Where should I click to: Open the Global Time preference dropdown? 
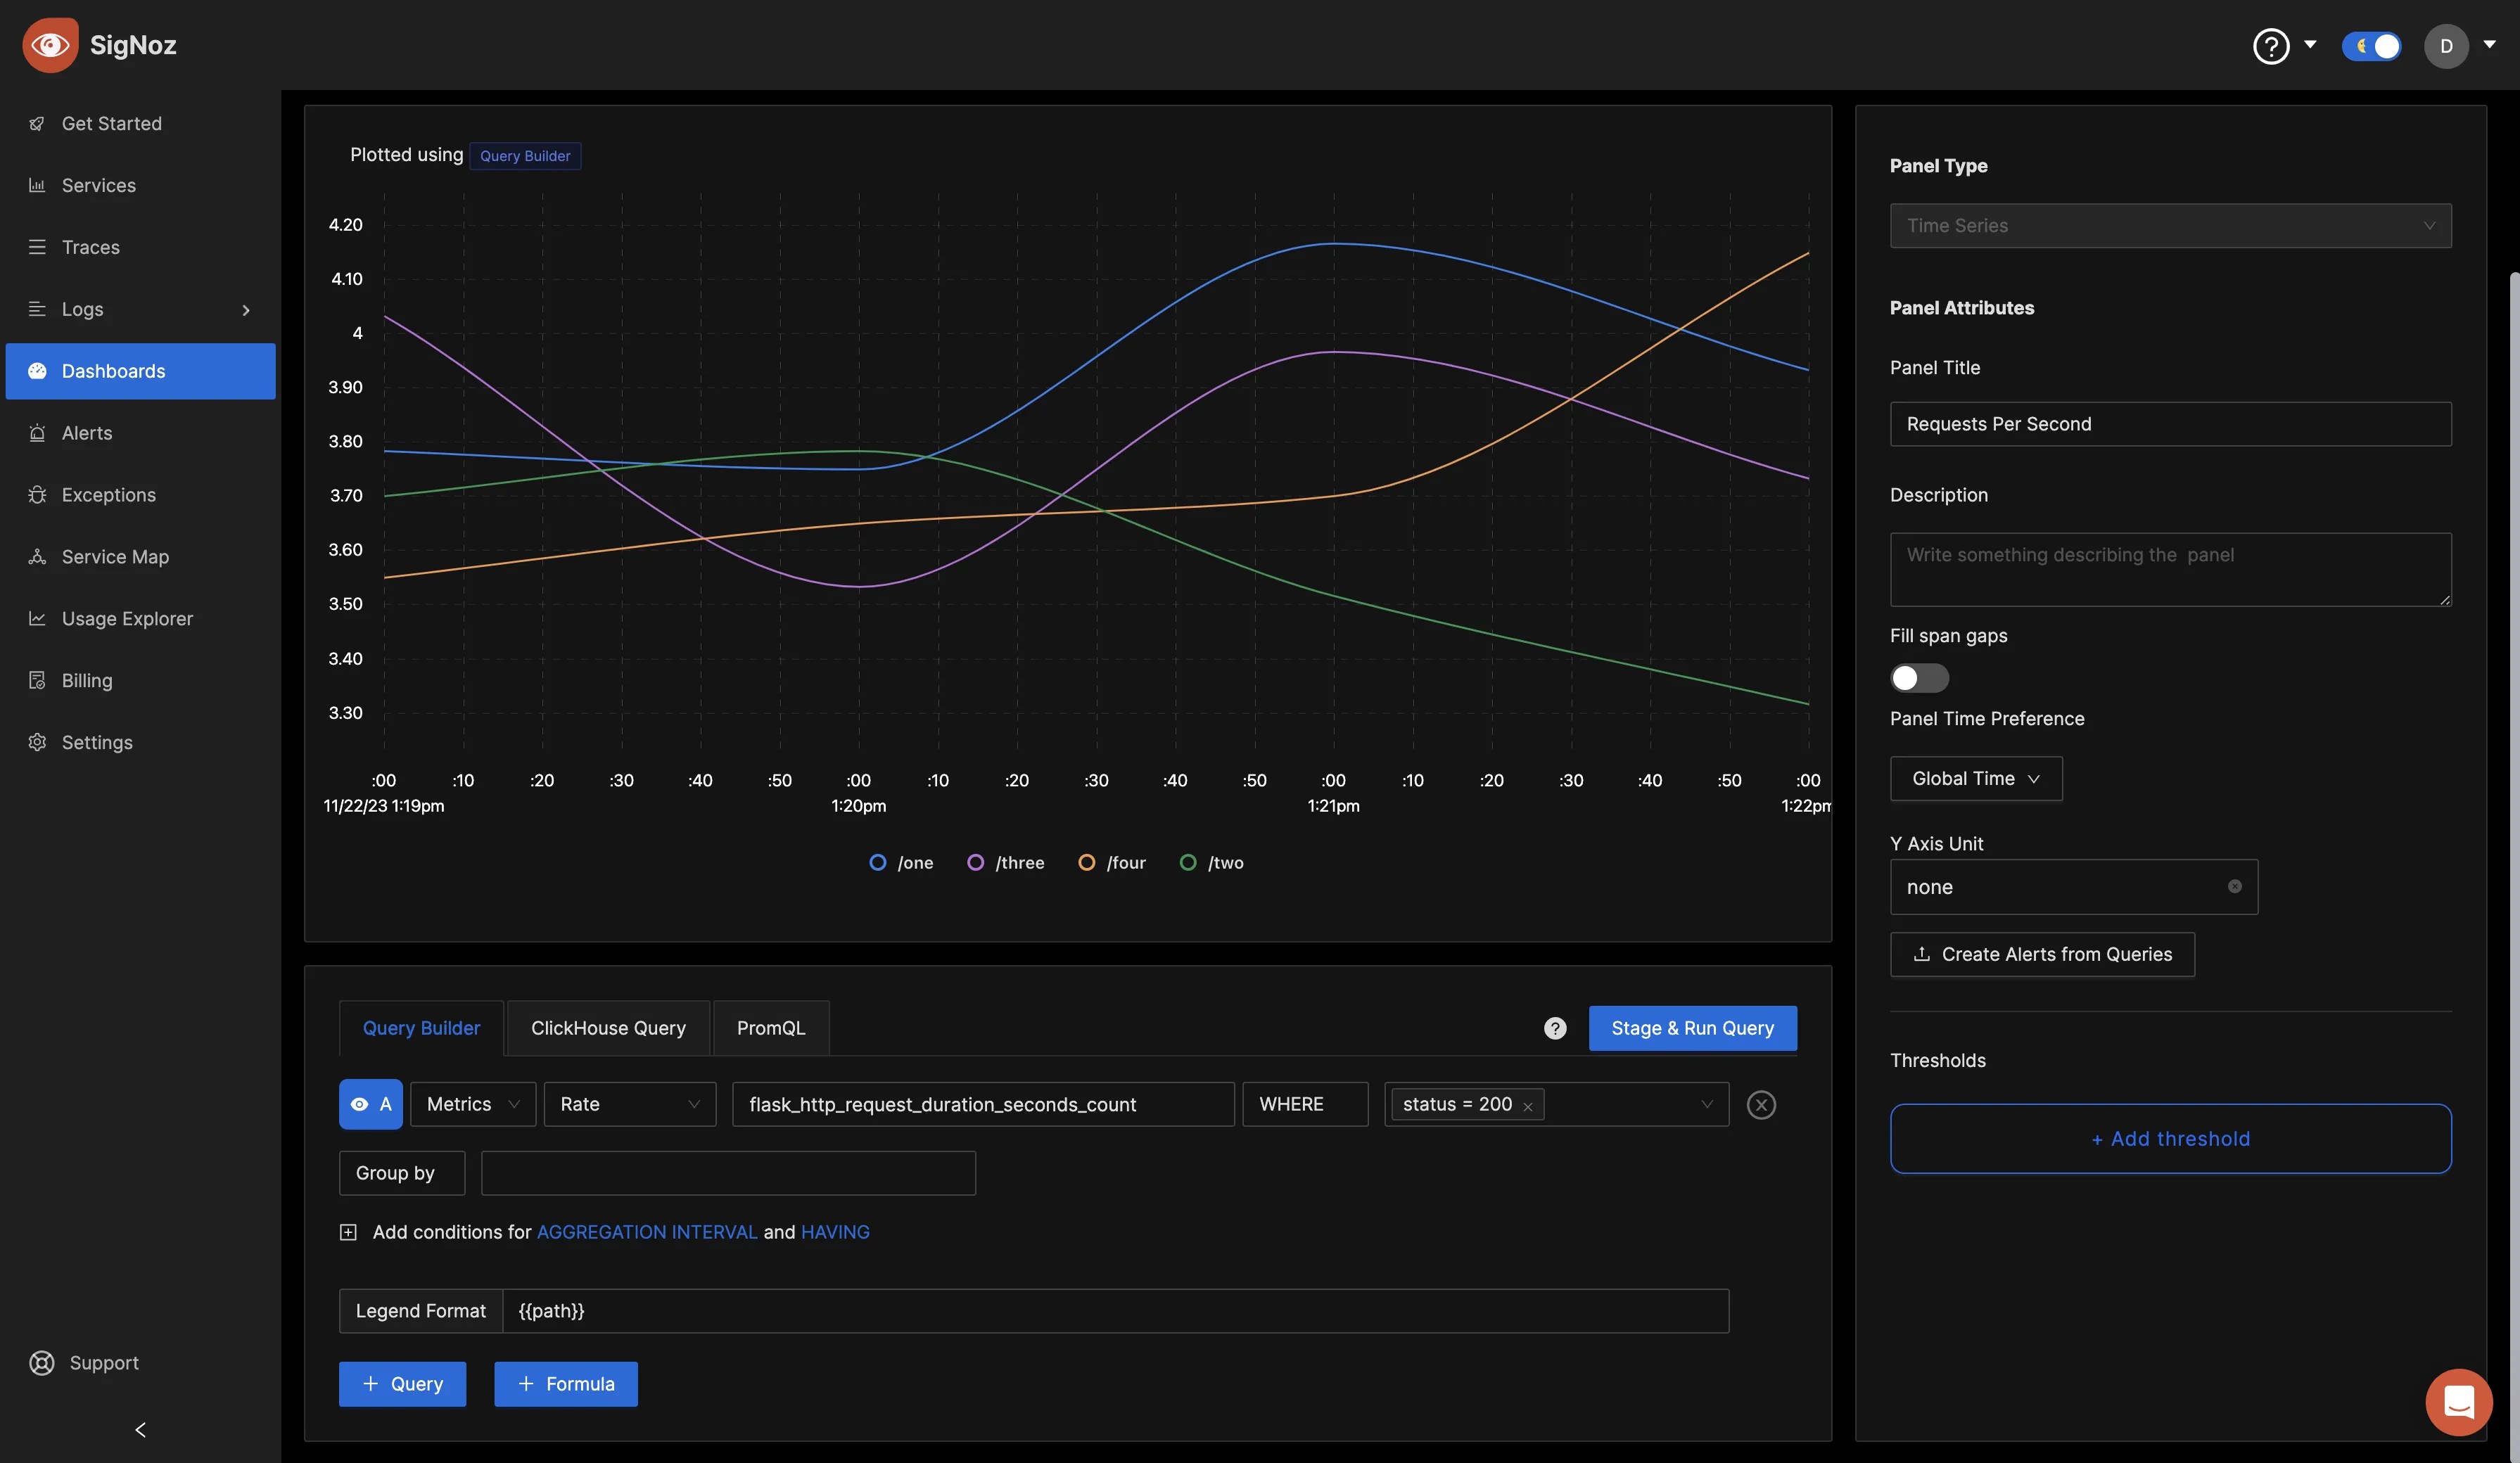pos(1975,778)
